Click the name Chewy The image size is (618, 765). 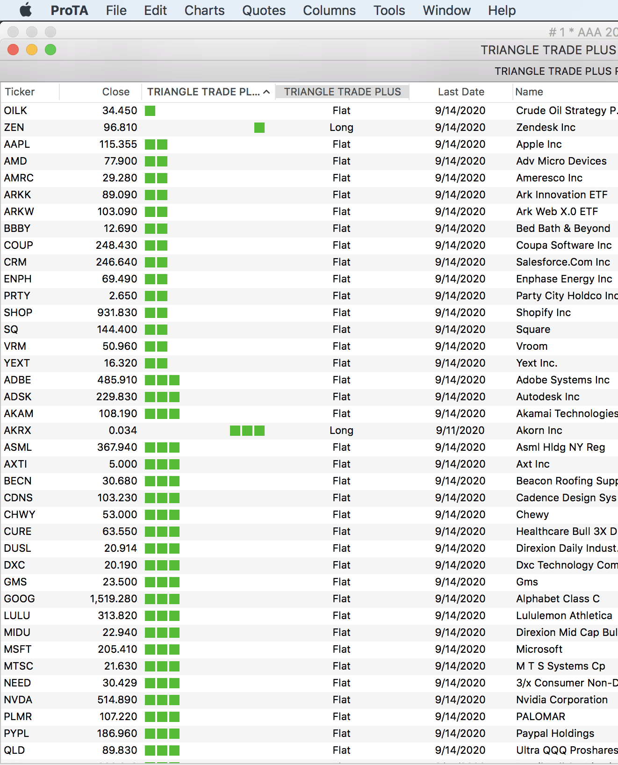[x=532, y=515]
